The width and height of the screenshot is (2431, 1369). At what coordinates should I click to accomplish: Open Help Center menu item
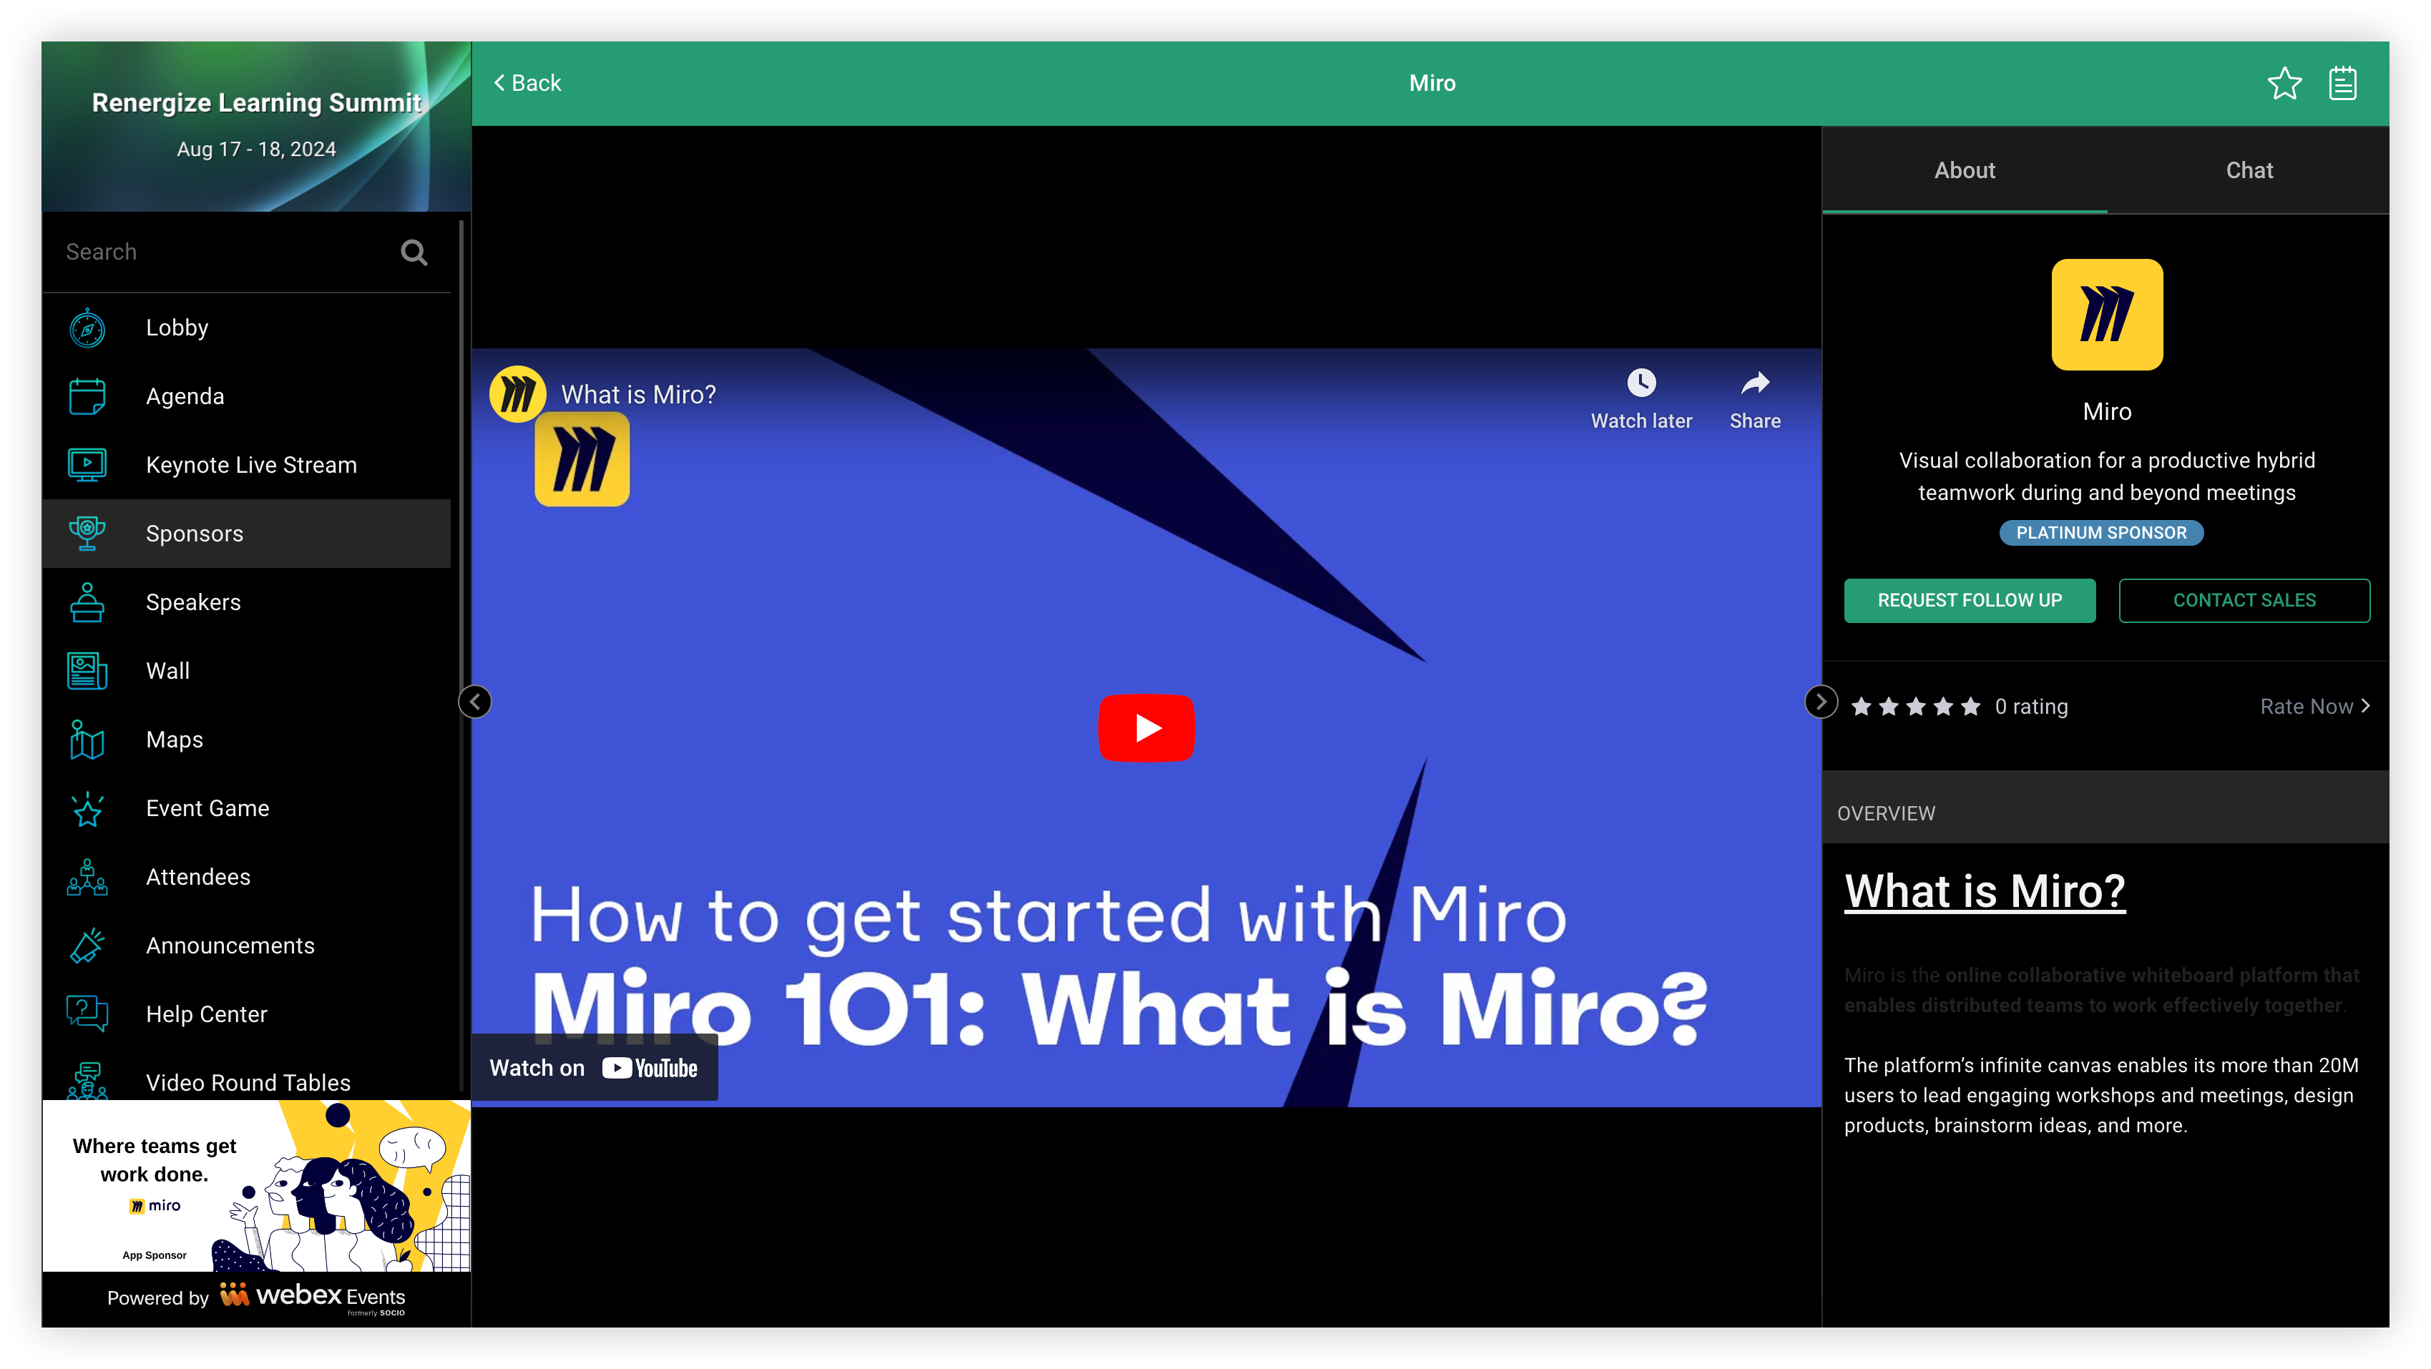[x=246, y=1014]
